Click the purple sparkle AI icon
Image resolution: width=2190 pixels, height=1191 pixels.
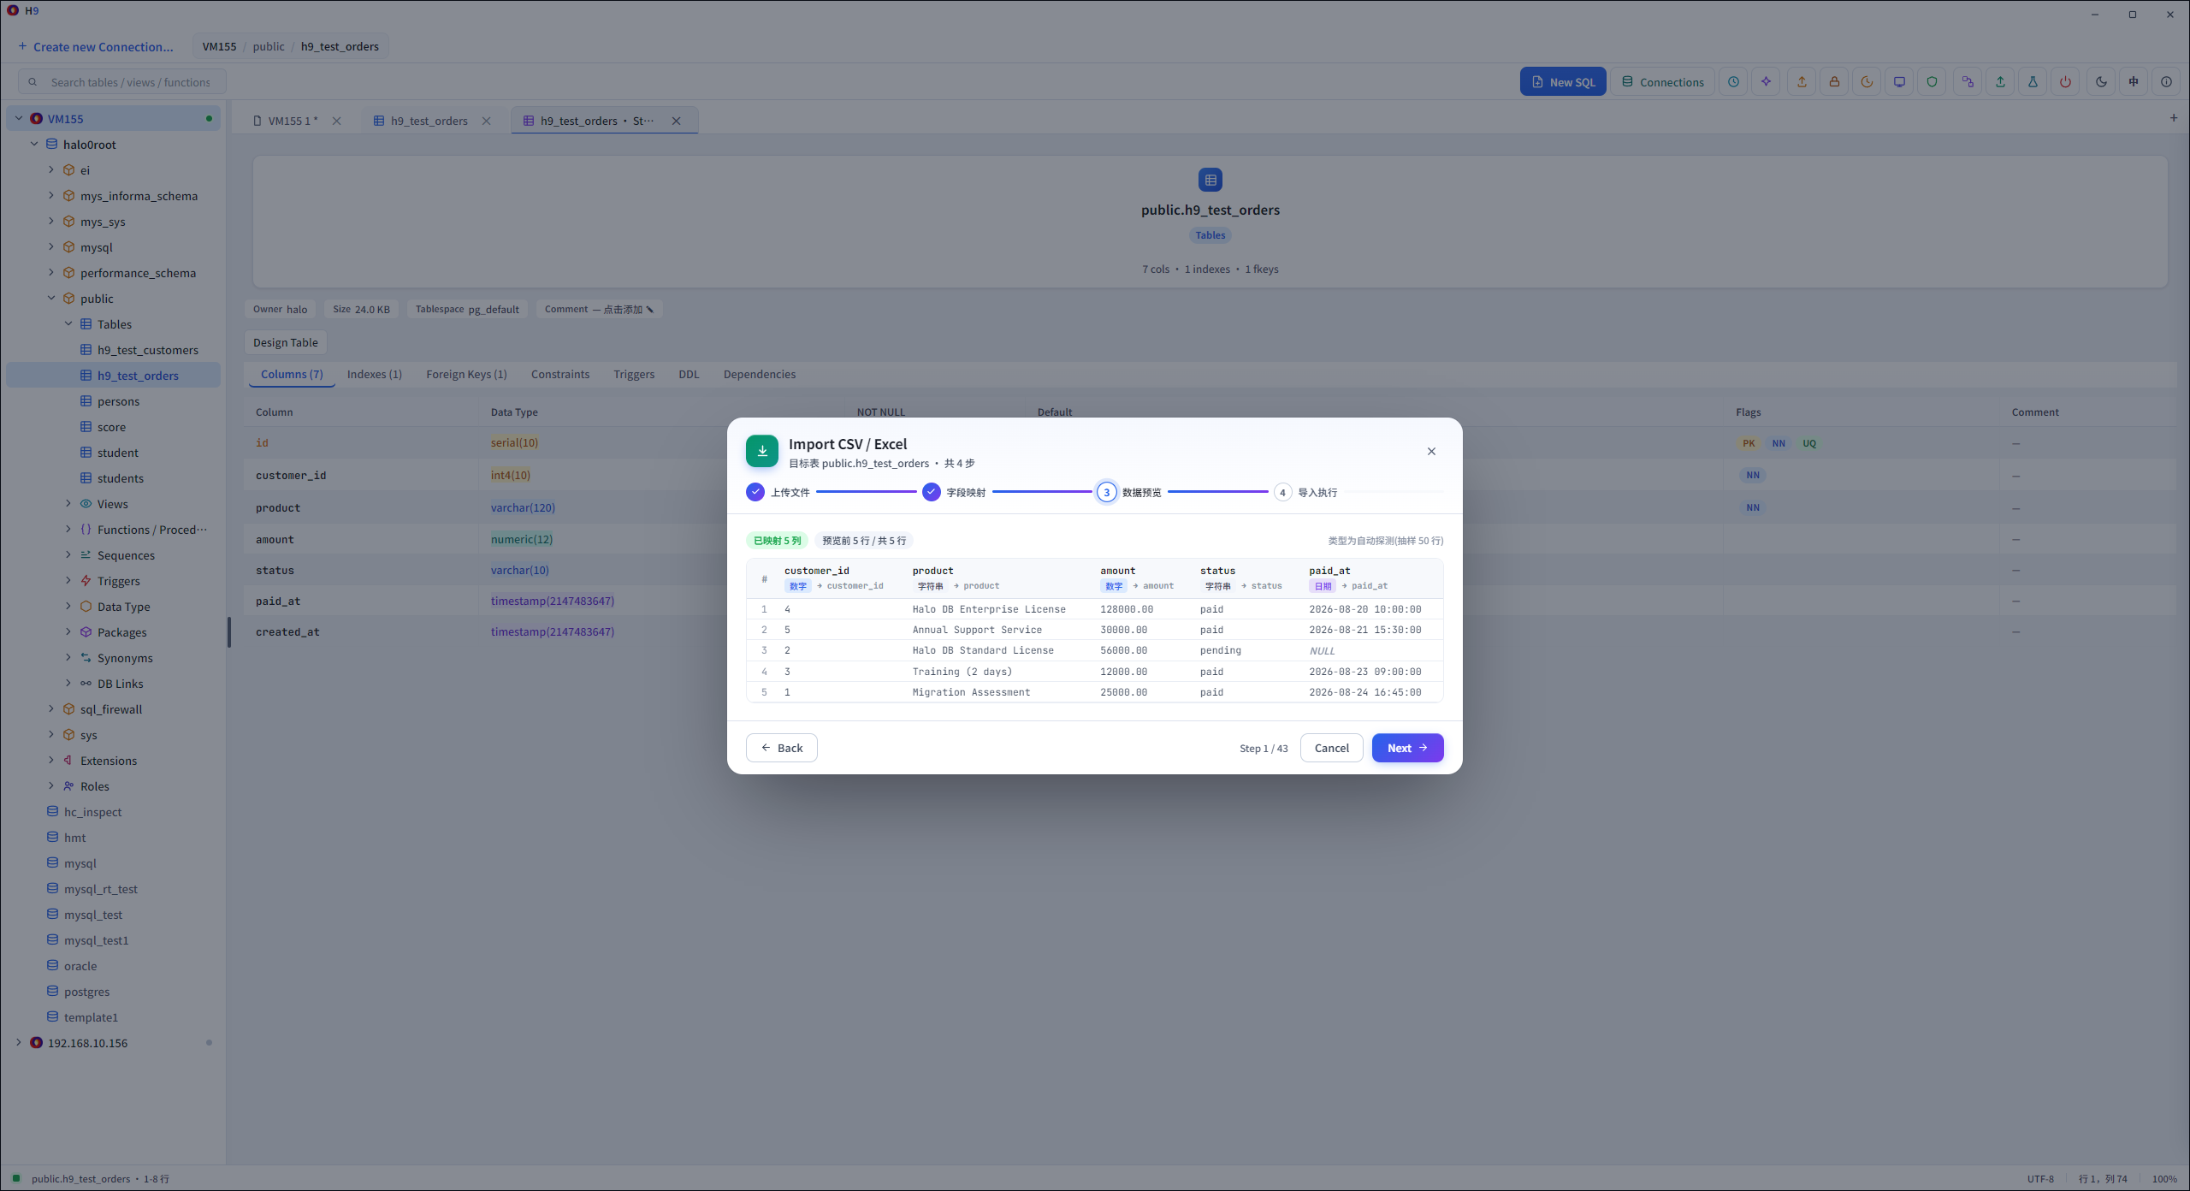coord(1766,82)
